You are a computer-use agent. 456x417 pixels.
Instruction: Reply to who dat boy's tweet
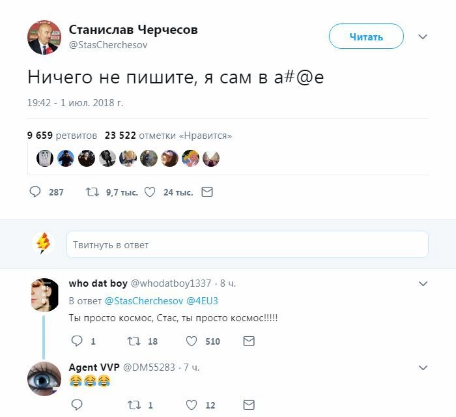[x=77, y=341]
